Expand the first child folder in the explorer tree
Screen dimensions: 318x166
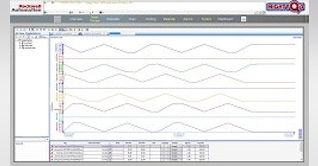pos(20,43)
